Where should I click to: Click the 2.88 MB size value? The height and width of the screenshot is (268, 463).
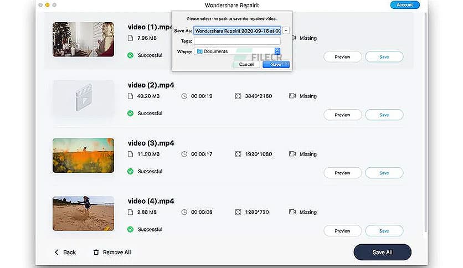[147, 212]
